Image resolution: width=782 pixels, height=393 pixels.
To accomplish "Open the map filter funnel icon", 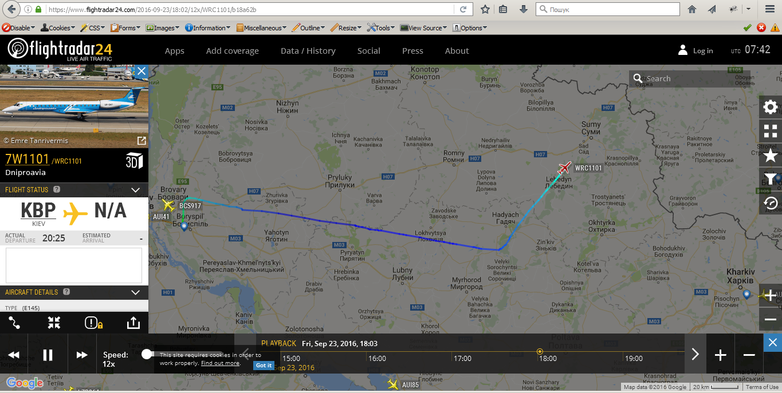I will [771, 179].
